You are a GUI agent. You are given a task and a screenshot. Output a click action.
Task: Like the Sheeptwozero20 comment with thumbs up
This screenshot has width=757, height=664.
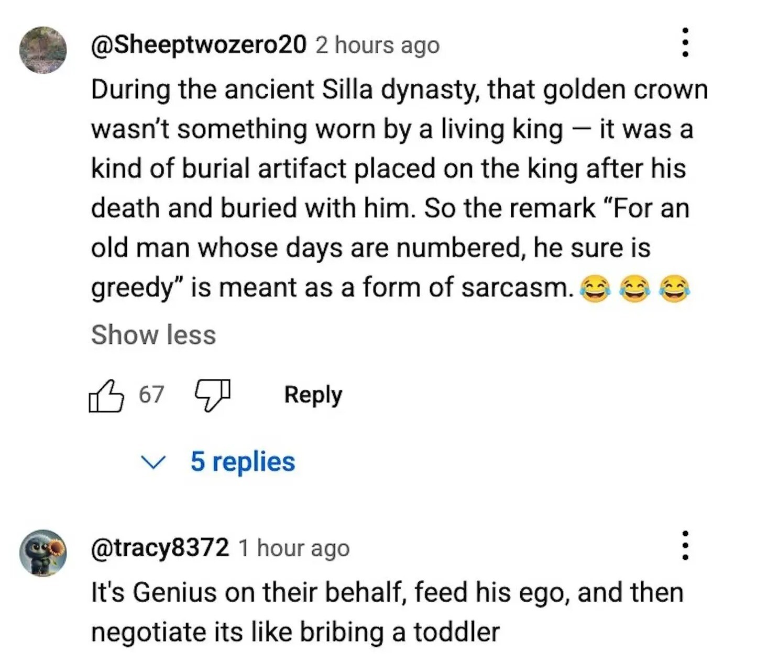(106, 396)
